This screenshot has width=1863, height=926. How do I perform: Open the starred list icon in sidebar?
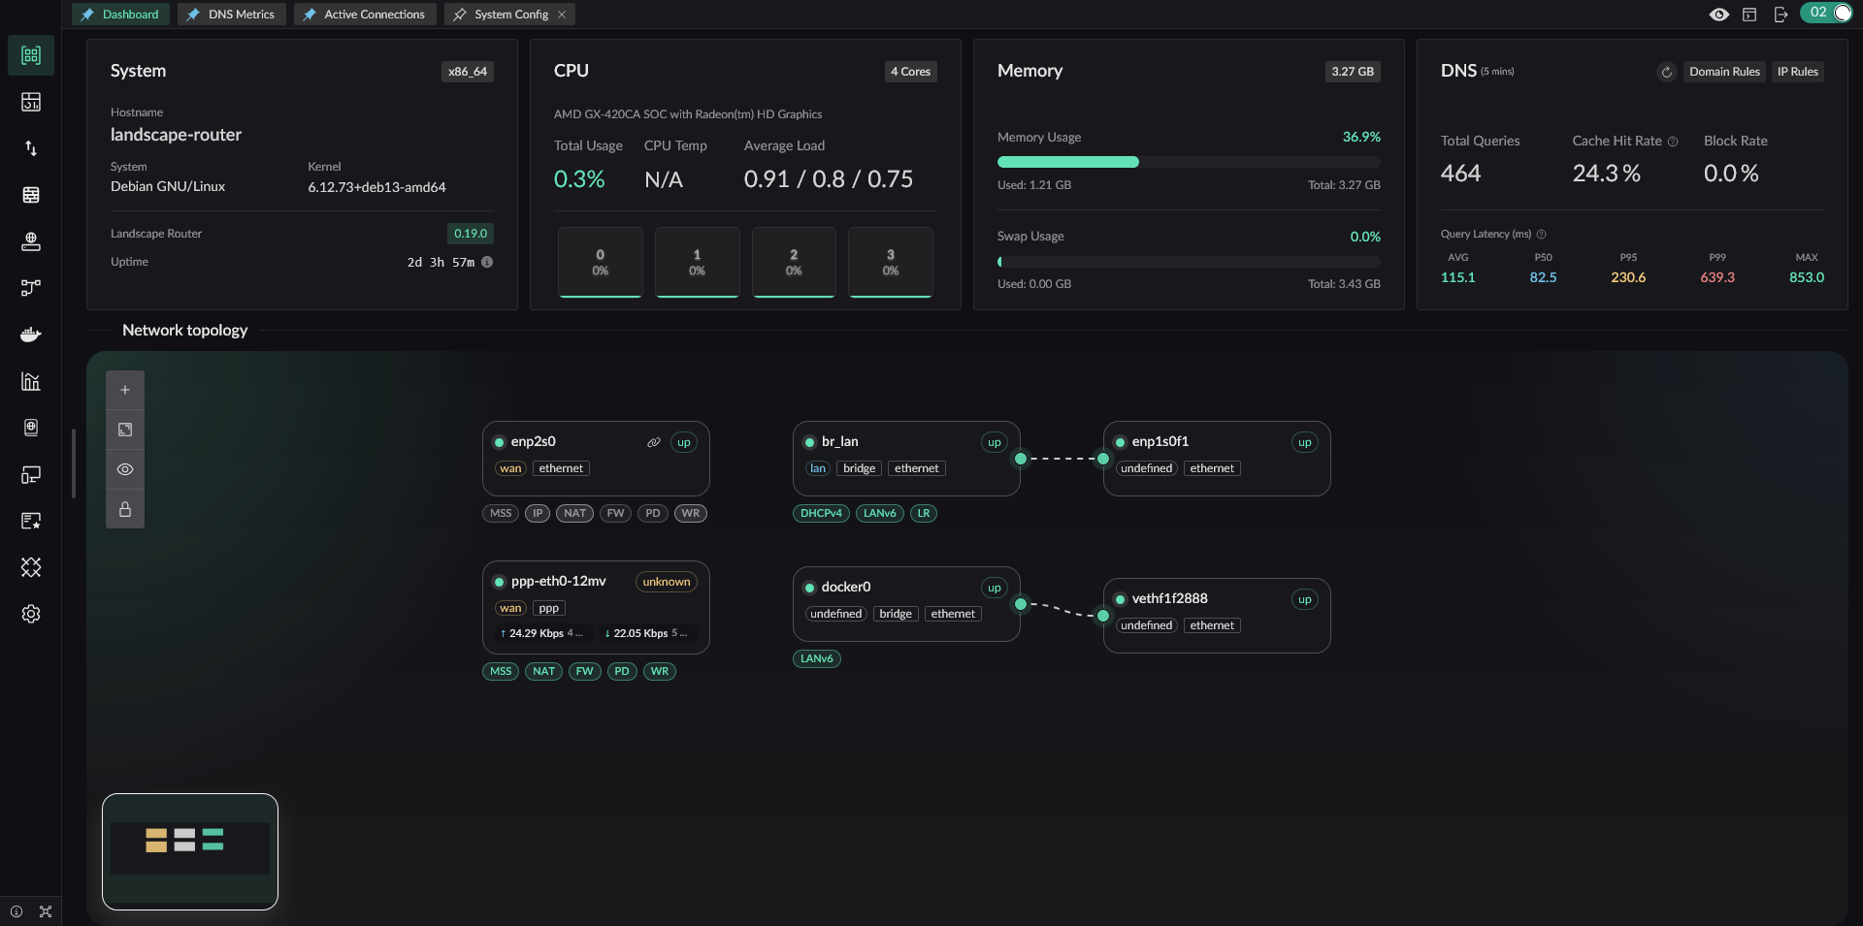(x=31, y=521)
